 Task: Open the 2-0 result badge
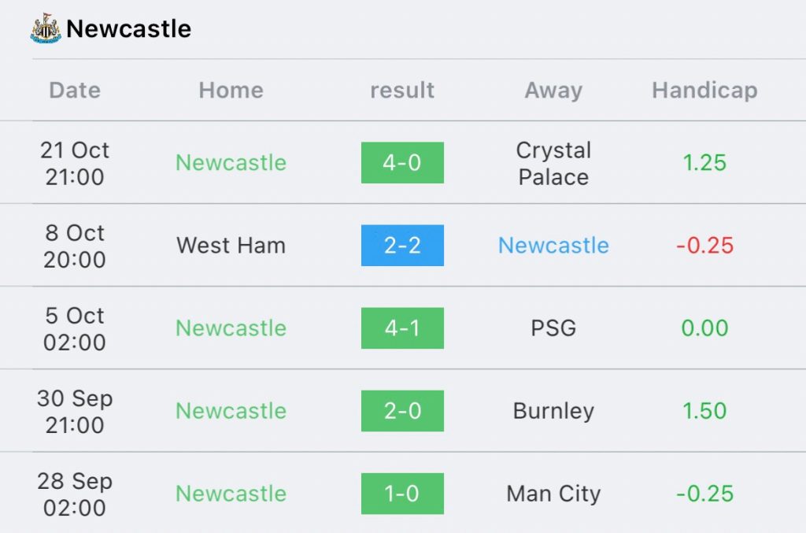click(402, 411)
